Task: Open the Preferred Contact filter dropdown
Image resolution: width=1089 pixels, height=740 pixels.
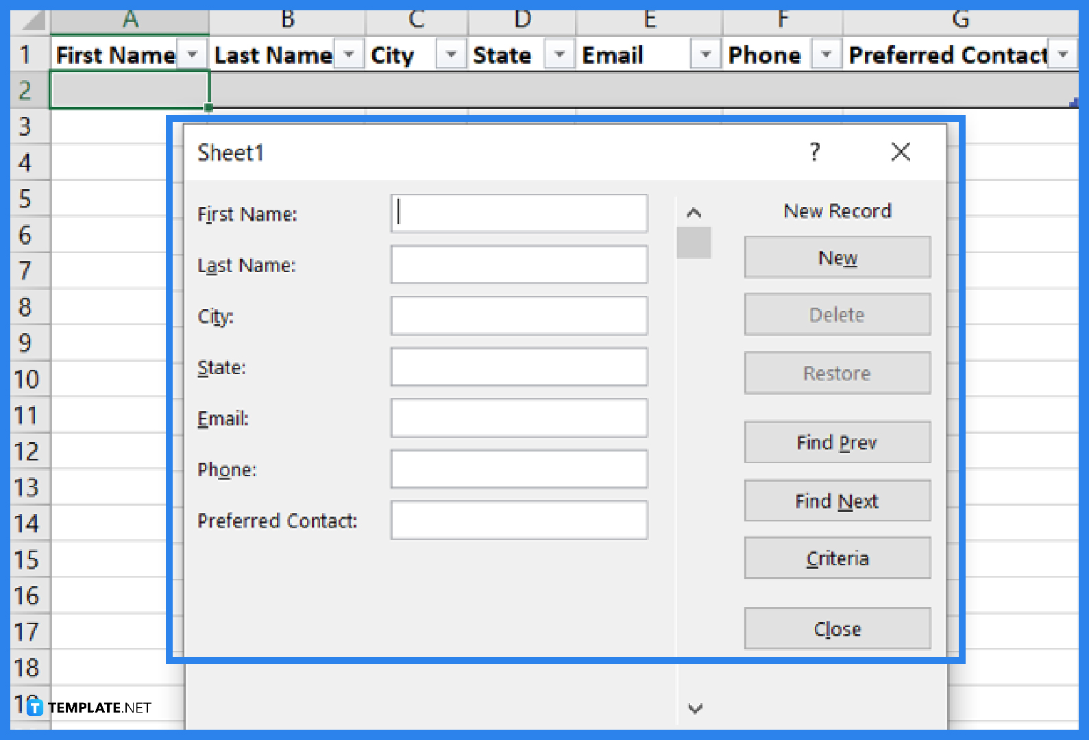Action: pos(1063,54)
